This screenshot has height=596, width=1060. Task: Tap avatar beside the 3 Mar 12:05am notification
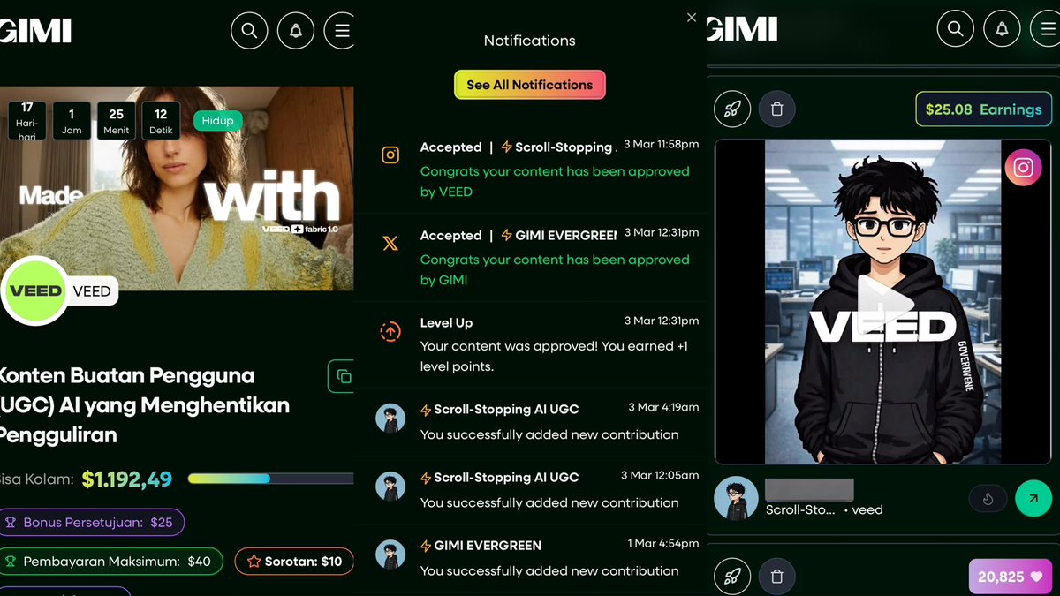[x=390, y=487]
